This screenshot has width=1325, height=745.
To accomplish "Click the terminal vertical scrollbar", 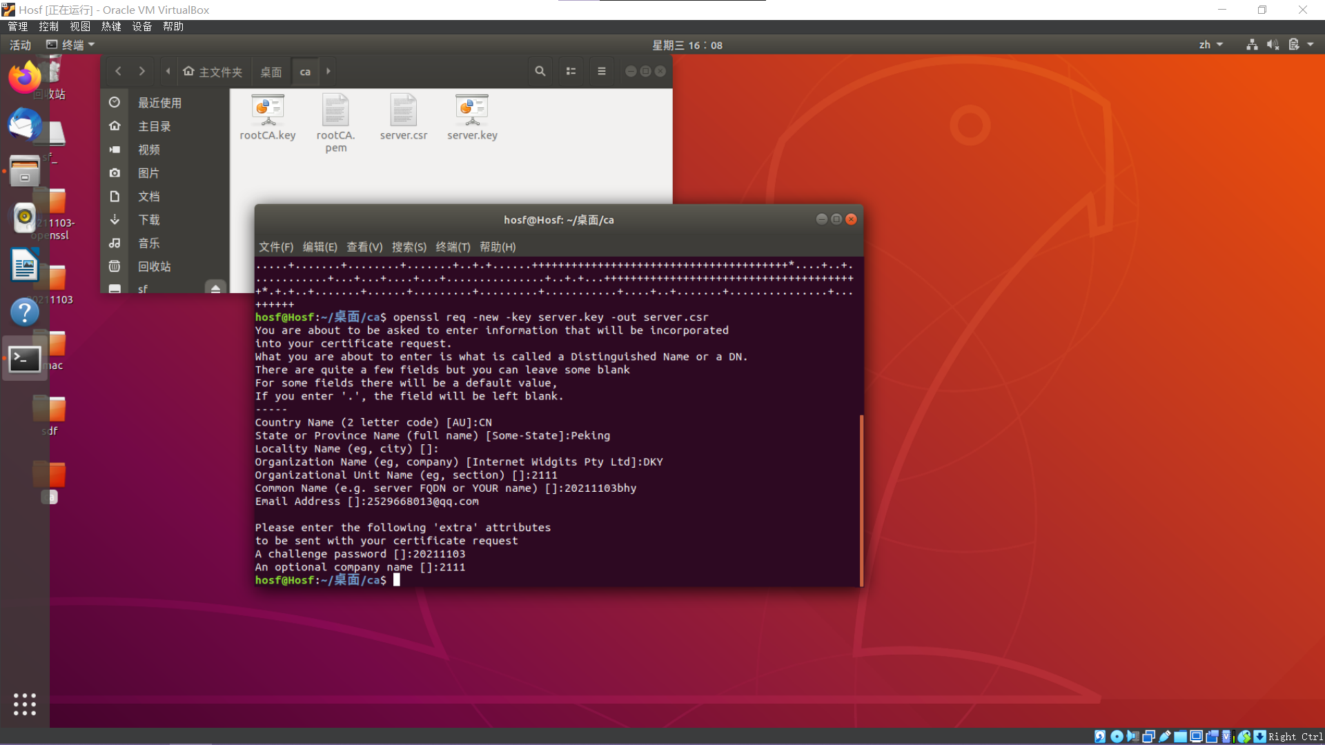I will (x=861, y=499).
